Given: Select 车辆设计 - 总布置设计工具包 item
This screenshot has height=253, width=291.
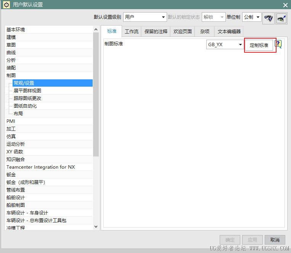Looking at the screenshot, I should click(x=49, y=220).
